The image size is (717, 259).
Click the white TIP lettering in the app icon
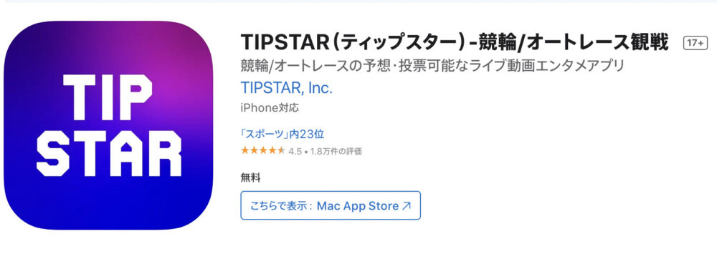click(x=108, y=97)
